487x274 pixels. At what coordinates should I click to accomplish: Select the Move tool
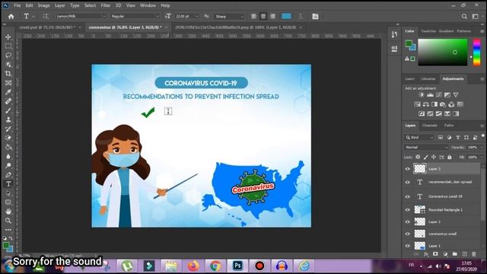(8, 37)
